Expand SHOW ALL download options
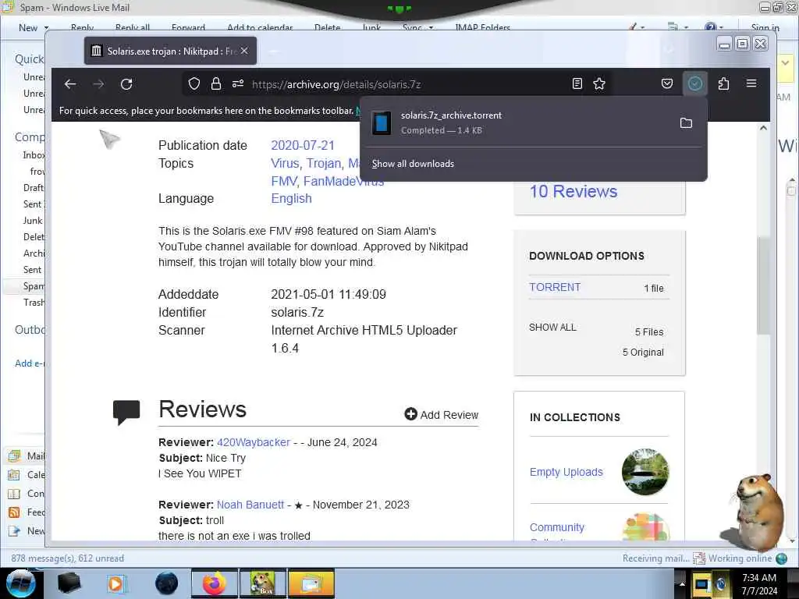Screen dimensions: 799x599 (552, 328)
